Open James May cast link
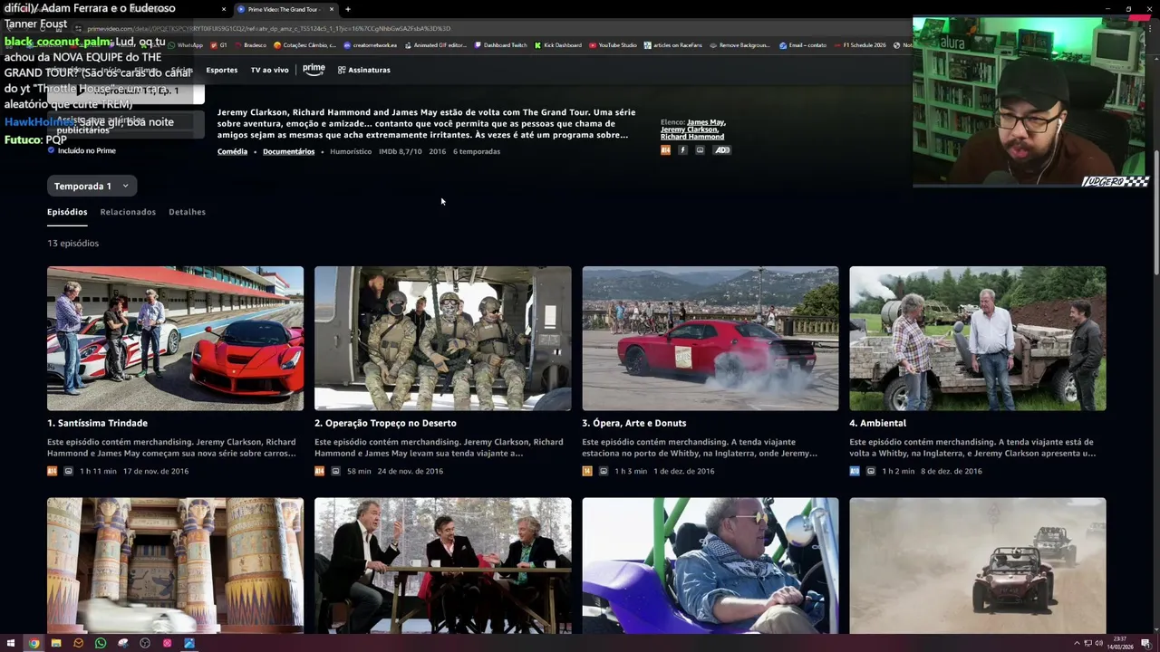 [x=706, y=121]
